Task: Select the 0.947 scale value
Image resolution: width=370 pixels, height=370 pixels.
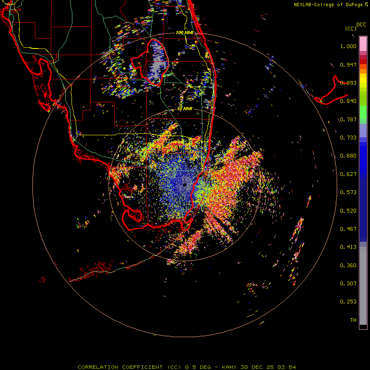Action: 348,65
